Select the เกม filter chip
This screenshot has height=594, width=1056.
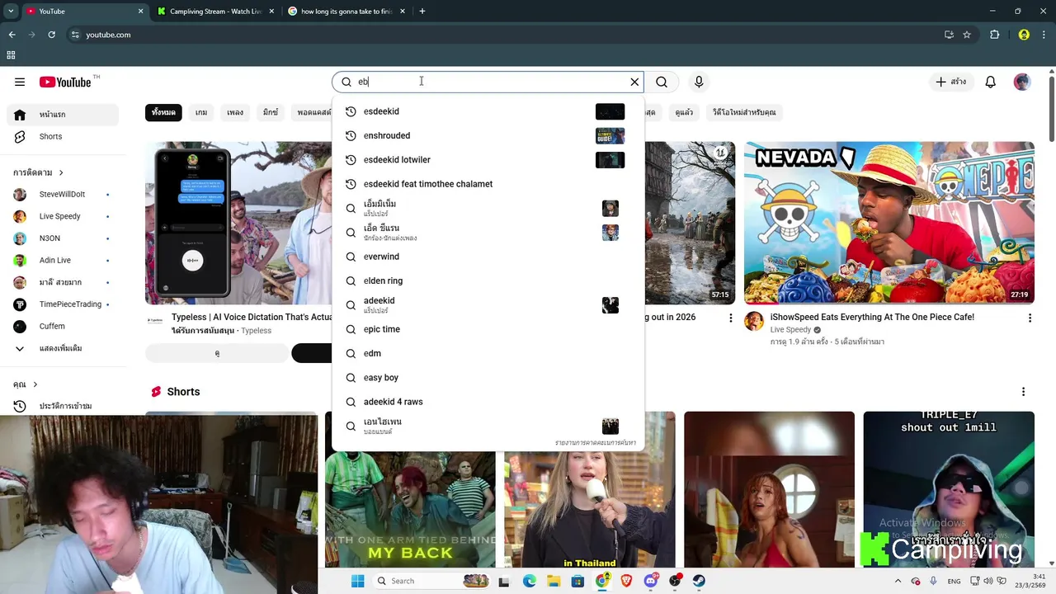pos(201,112)
